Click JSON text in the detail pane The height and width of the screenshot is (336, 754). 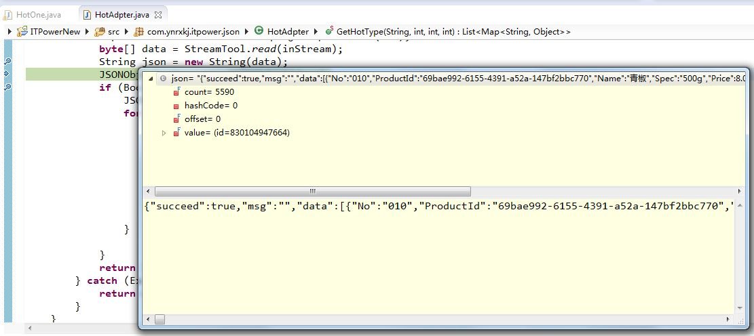(x=440, y=207)
